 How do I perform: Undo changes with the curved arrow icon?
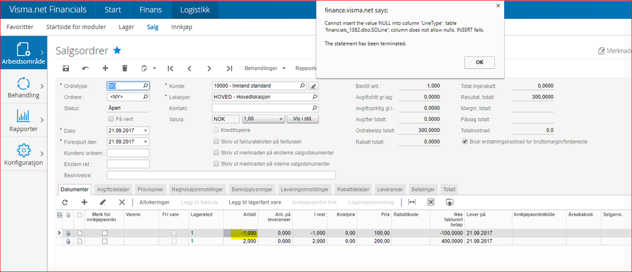click(85, 68)
